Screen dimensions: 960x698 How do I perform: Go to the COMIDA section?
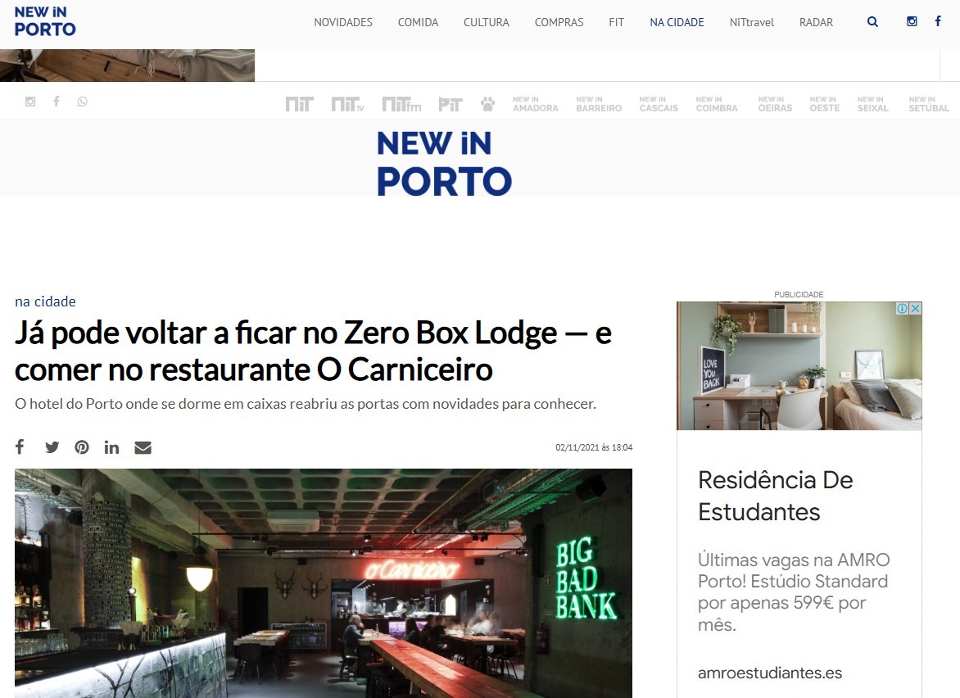pyautogui.click(x=419, y=22)
